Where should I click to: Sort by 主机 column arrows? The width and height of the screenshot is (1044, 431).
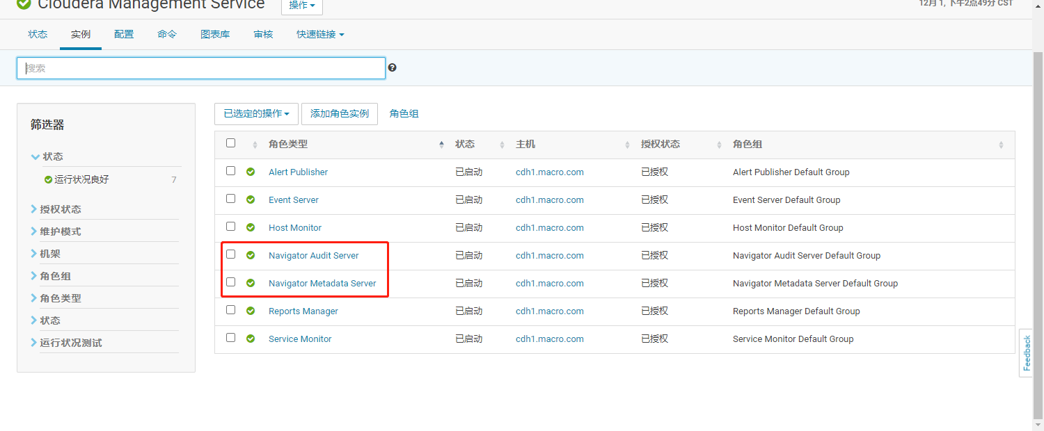point(627,145)
